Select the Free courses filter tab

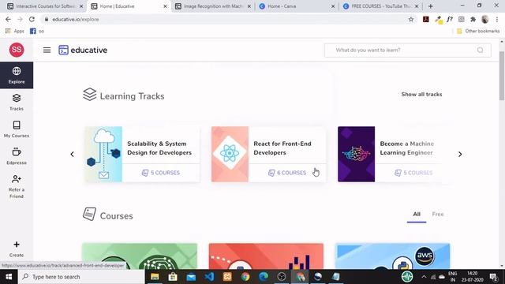[x=438, y=214]
